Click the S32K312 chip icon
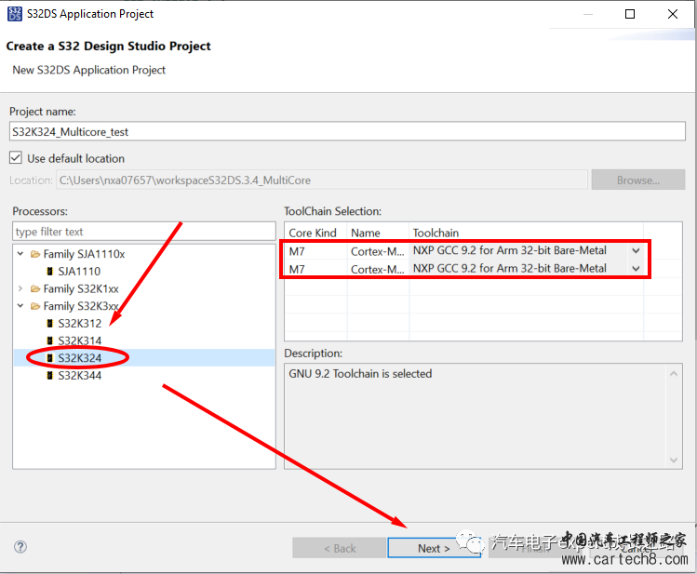The image size is (697, 574). tap(50, 324)
